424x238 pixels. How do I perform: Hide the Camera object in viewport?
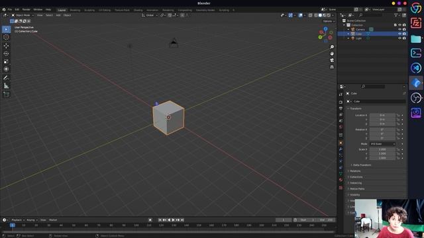[399, 29]
